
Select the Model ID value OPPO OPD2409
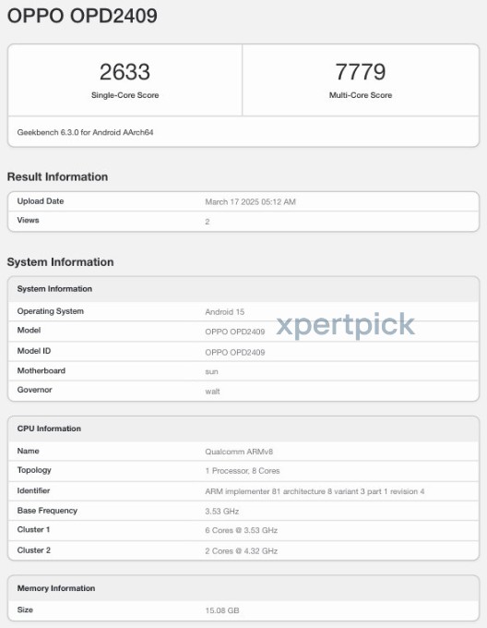235,353
